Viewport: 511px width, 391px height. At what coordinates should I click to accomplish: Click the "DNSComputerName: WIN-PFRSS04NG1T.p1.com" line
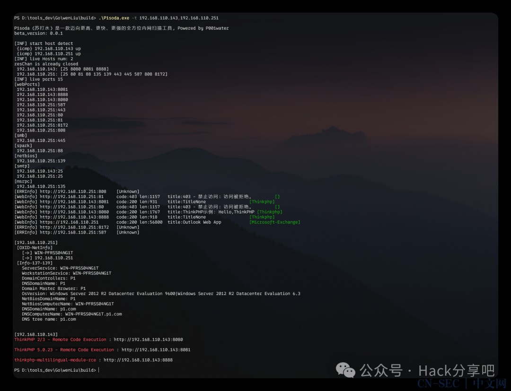(x=72, y=314)
